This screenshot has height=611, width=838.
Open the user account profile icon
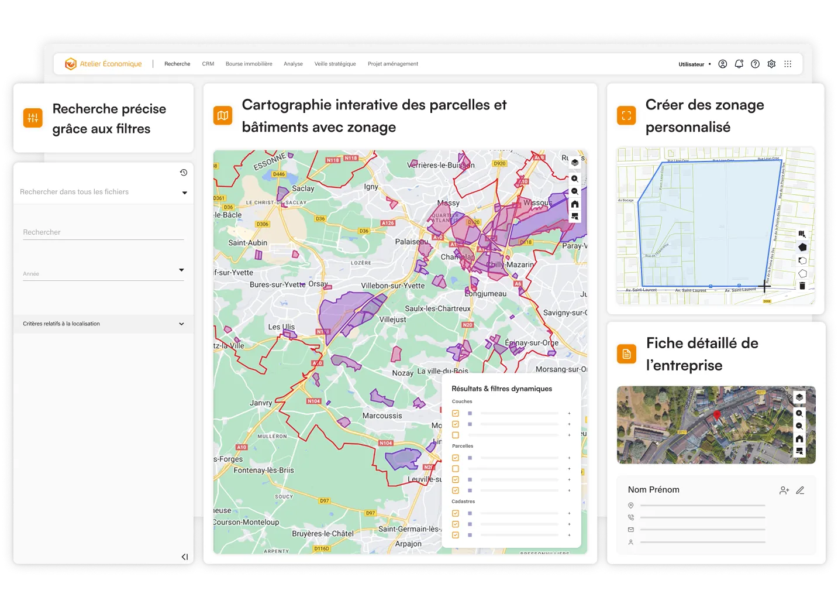(x=723, y=64)
